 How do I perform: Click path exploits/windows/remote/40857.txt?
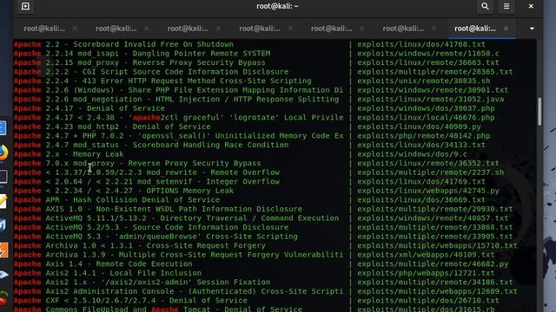(433, 218)
